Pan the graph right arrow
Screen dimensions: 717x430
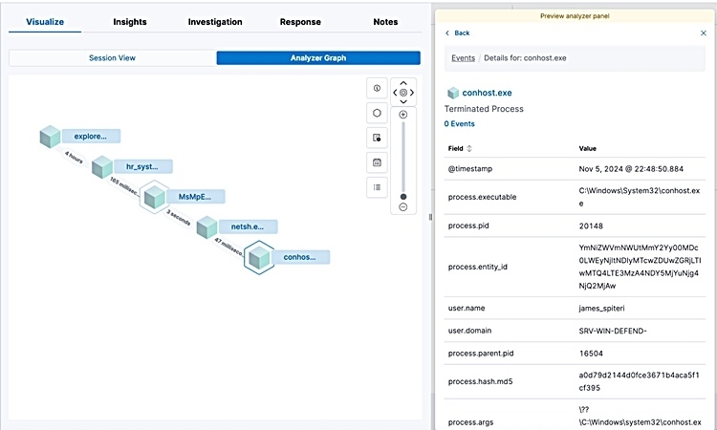pyautogui.click(x=411, y=93)
